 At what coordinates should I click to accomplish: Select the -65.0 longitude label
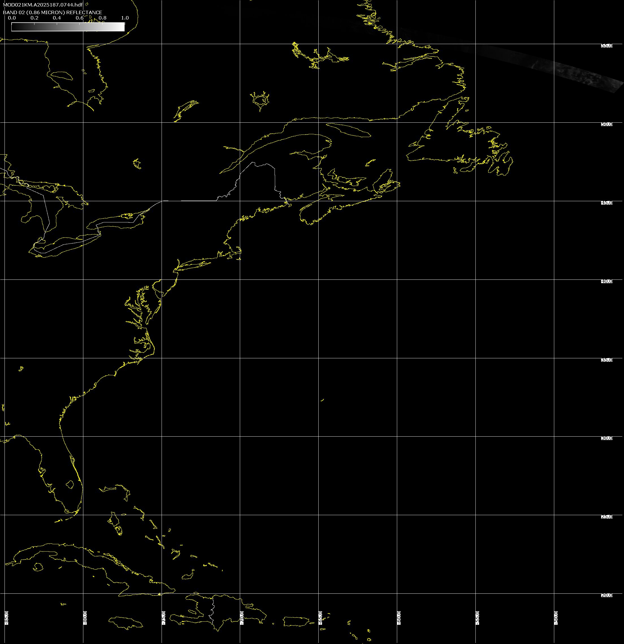pos(321,618)
